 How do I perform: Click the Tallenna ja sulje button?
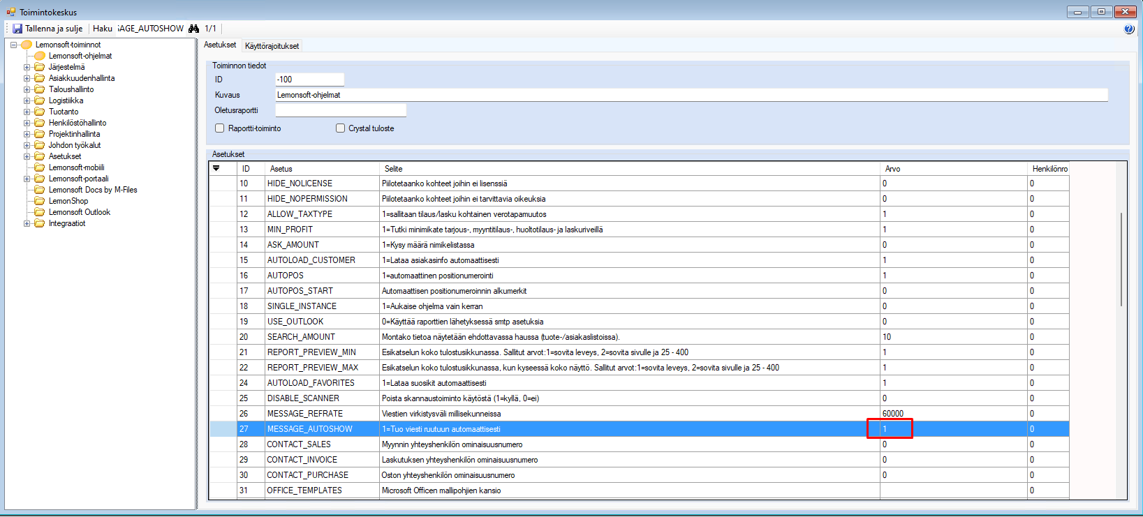coord(47,29)
